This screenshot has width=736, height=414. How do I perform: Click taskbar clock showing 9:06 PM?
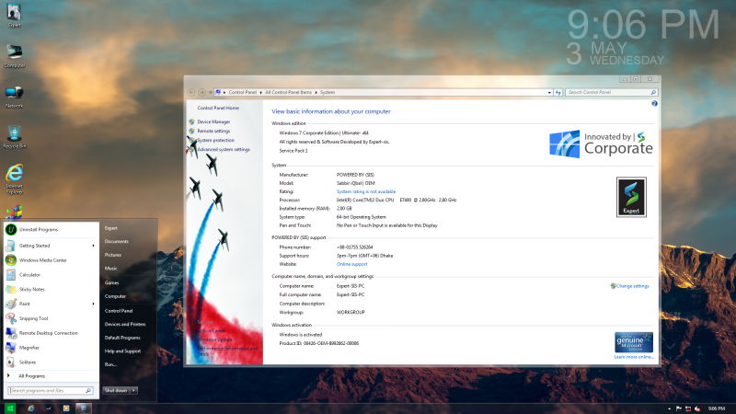pos(717,408)
